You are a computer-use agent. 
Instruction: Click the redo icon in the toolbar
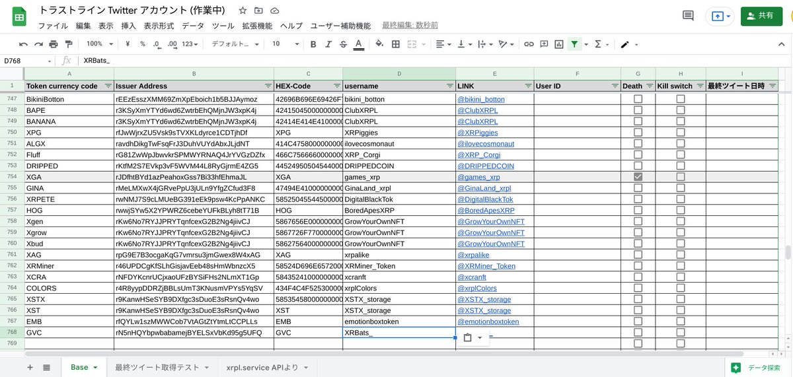click(38, 44)
